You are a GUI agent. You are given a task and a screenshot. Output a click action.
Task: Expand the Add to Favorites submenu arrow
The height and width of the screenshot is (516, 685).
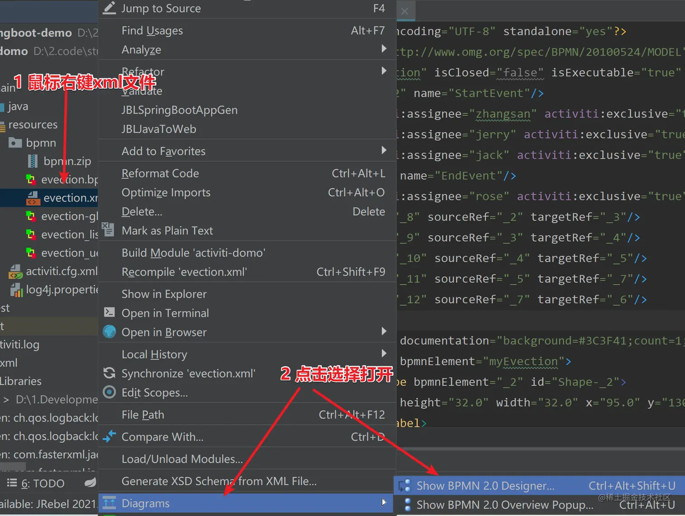click(x=384, y=150)
